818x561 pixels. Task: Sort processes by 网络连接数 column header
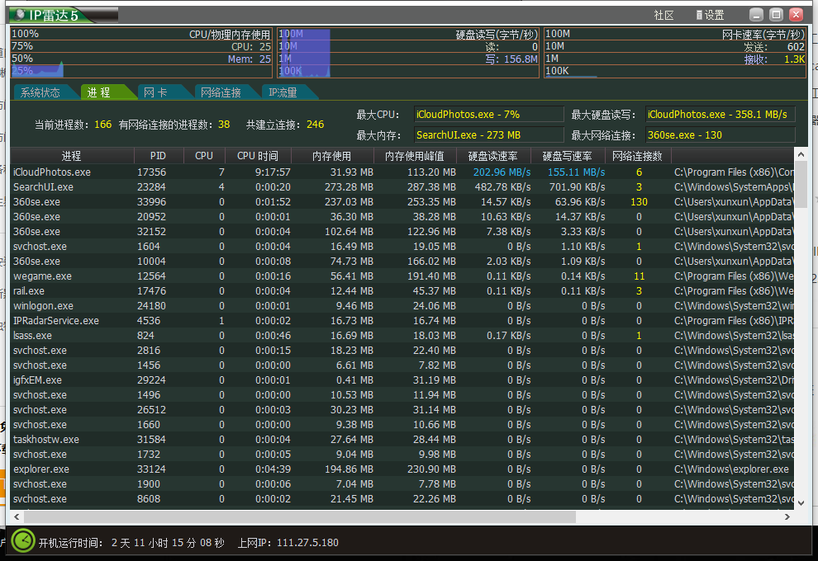(x=638, y=155)
